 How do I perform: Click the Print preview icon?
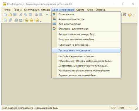(41, 15)
